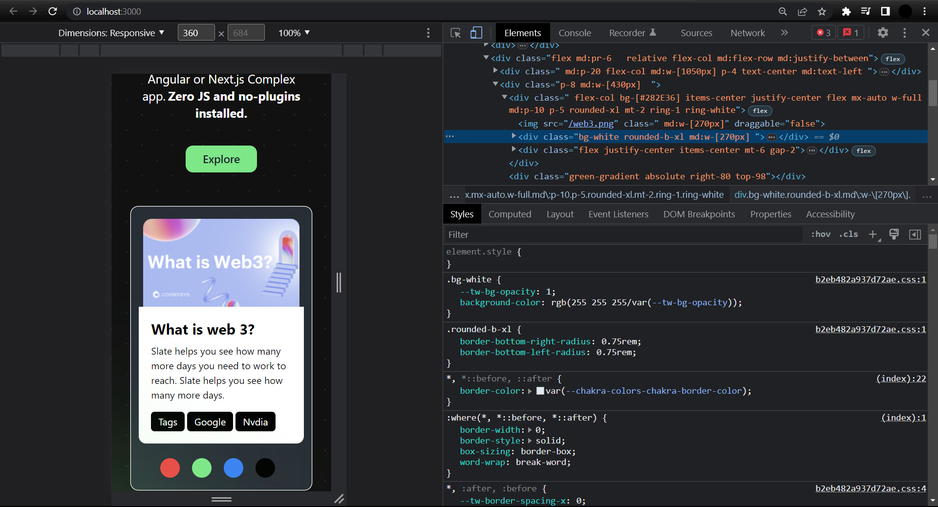
Task: Select the inspect element icon
Action: pyautogui.click(x=455, y=33)
